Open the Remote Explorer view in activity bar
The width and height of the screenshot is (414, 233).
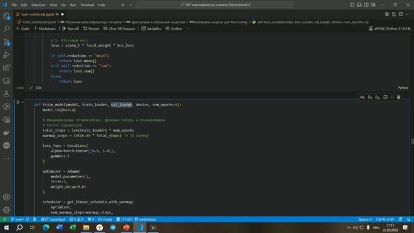coord(6,81)
